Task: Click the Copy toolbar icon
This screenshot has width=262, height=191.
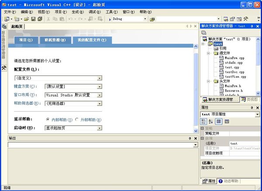Action: click(x=55, y=19)
